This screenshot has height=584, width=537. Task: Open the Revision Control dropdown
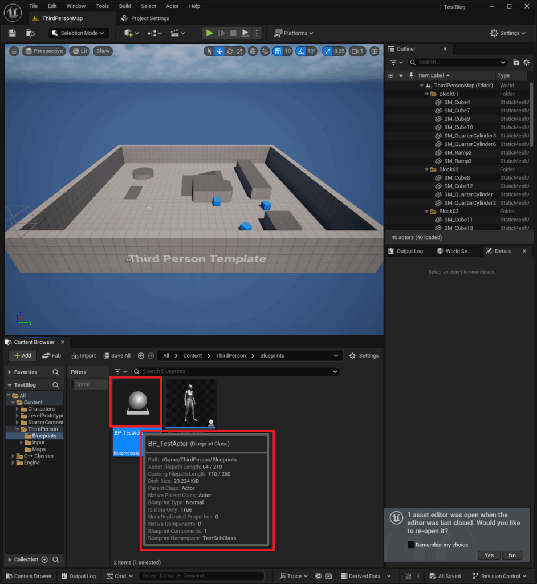[499, 576]
